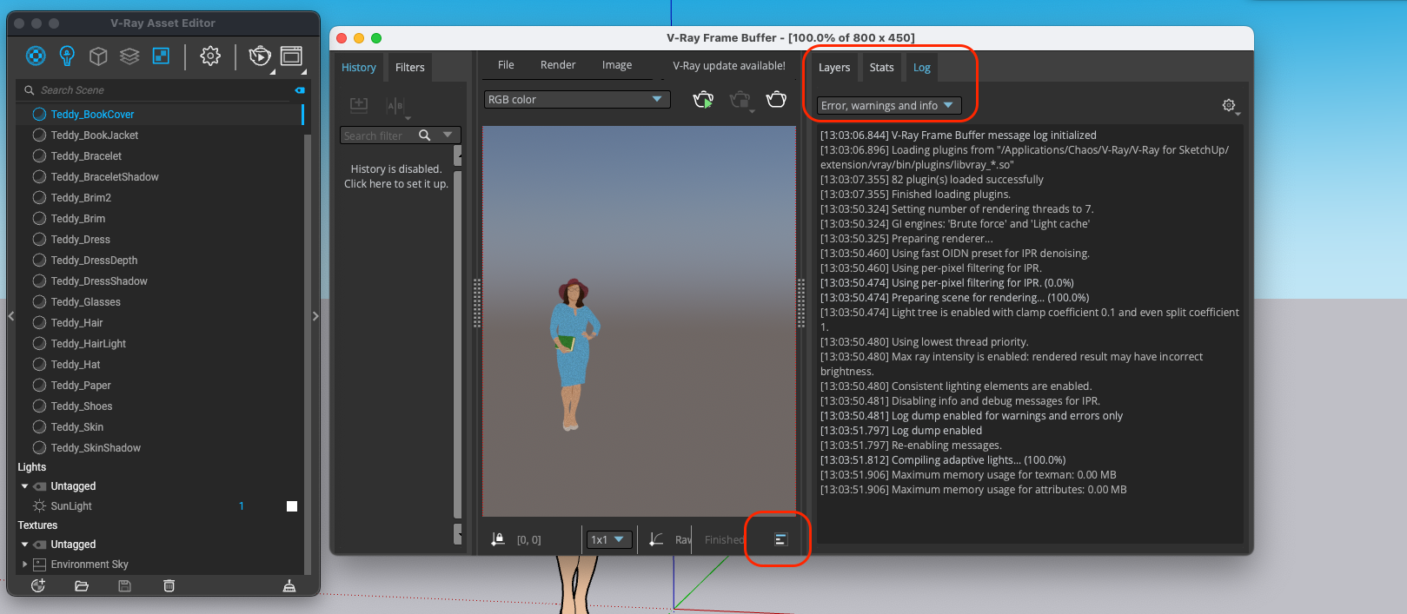Expand the Environment Sky texture

tap(24, 564)
